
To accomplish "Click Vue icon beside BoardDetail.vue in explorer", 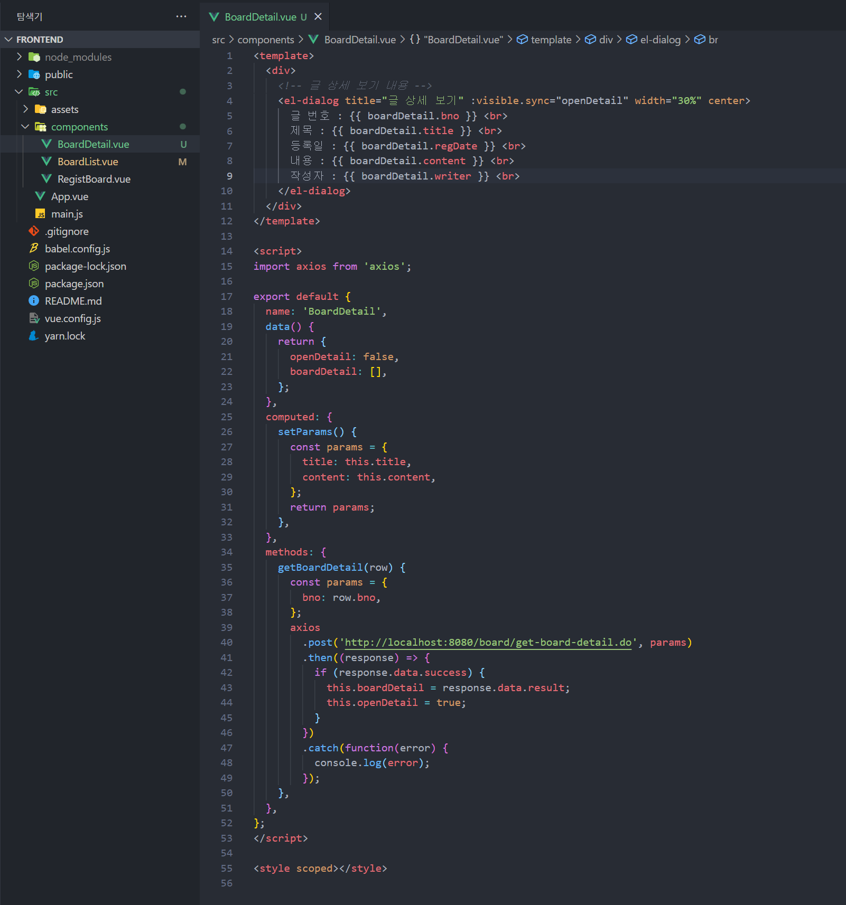I will [x=47, y=144].
